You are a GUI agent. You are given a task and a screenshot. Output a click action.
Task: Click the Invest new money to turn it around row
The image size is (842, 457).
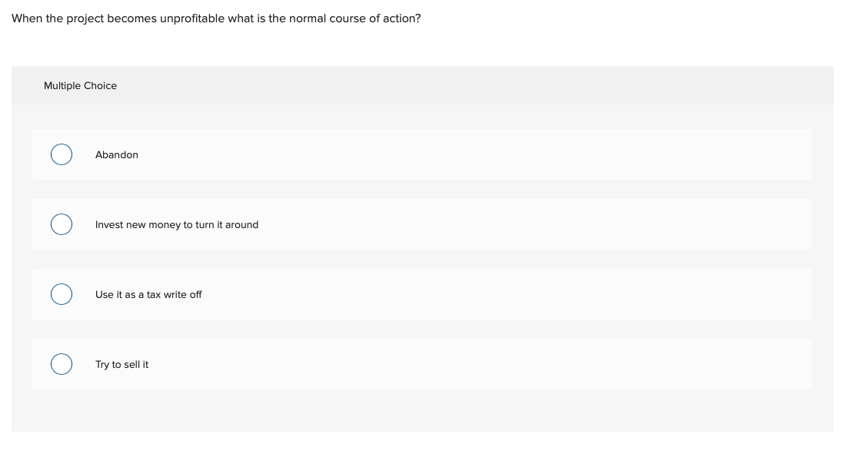[x=421, y=224]
